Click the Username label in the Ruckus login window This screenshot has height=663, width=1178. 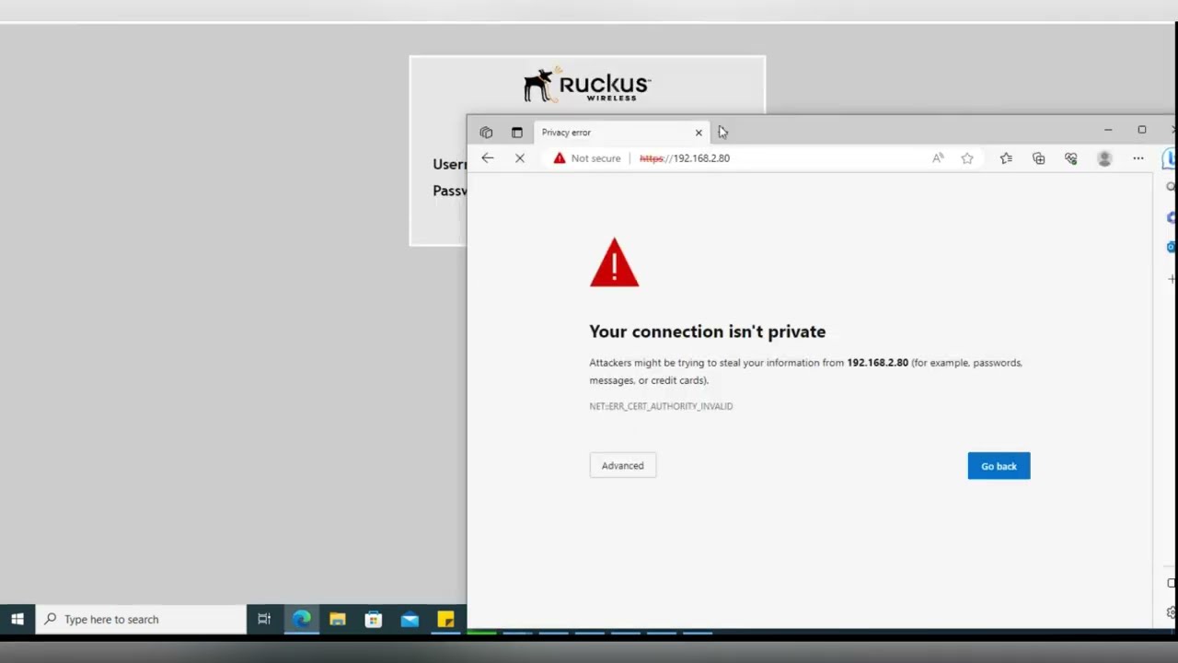449,164
